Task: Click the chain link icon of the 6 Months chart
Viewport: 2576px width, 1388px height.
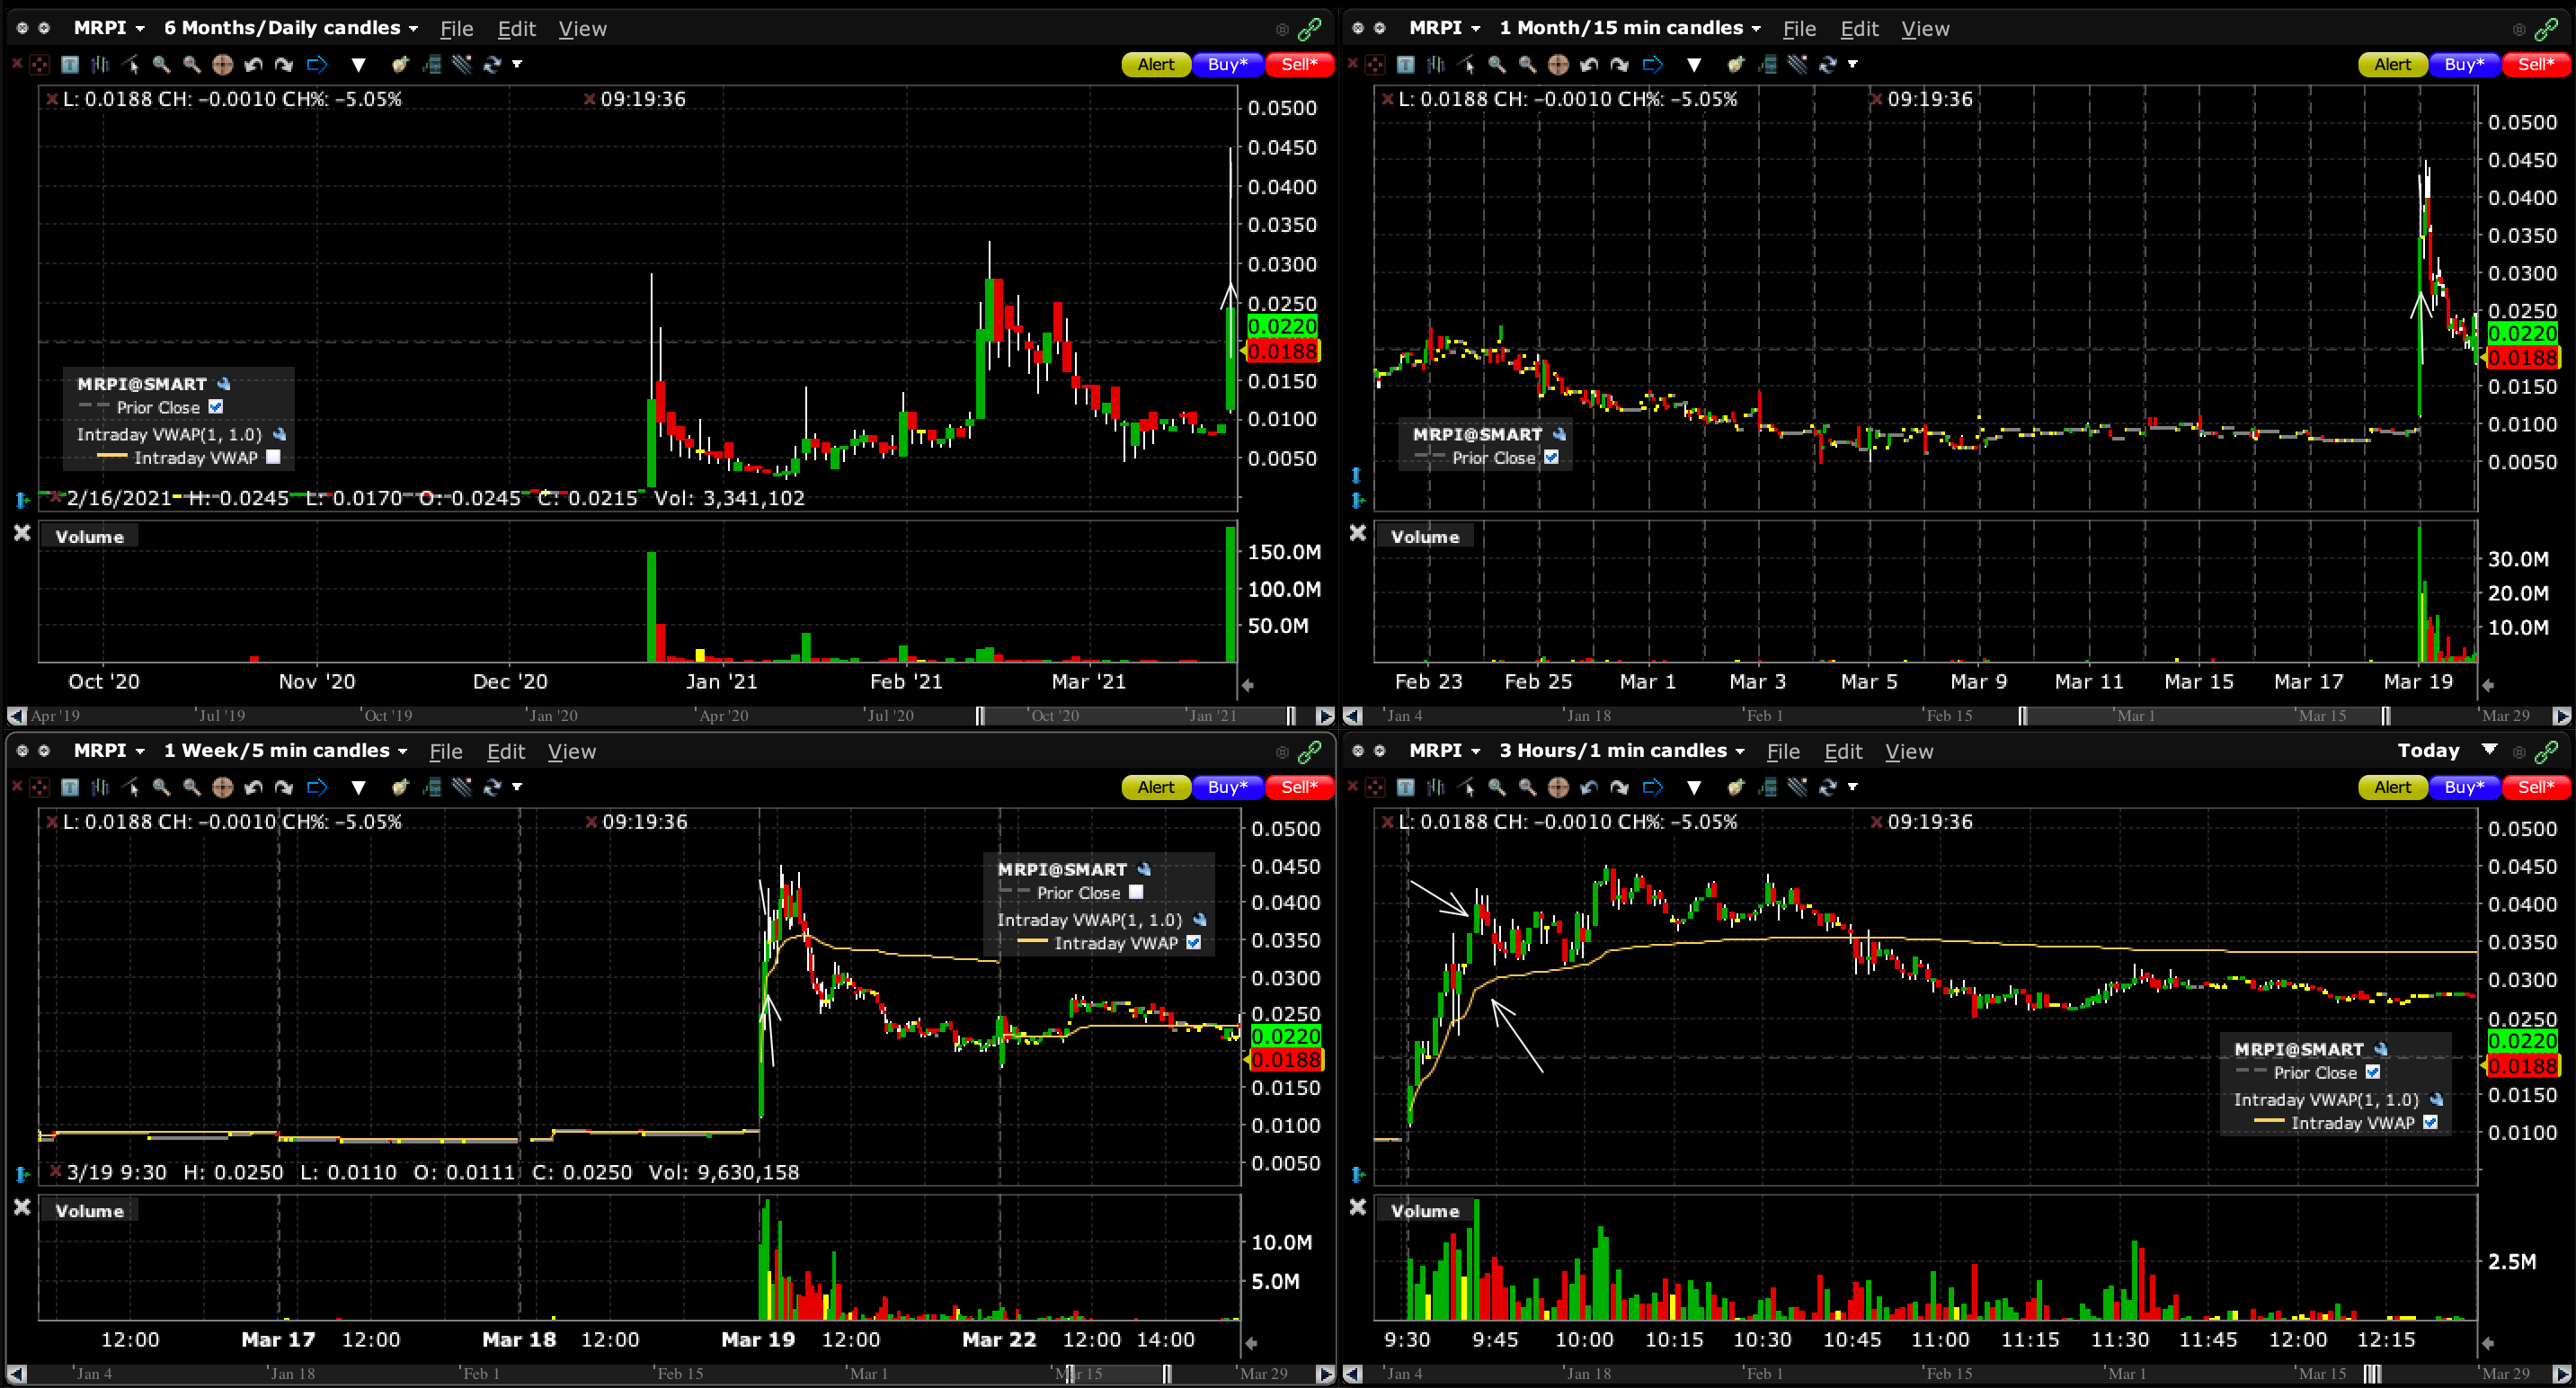Action: click(x=1309, y=29)
